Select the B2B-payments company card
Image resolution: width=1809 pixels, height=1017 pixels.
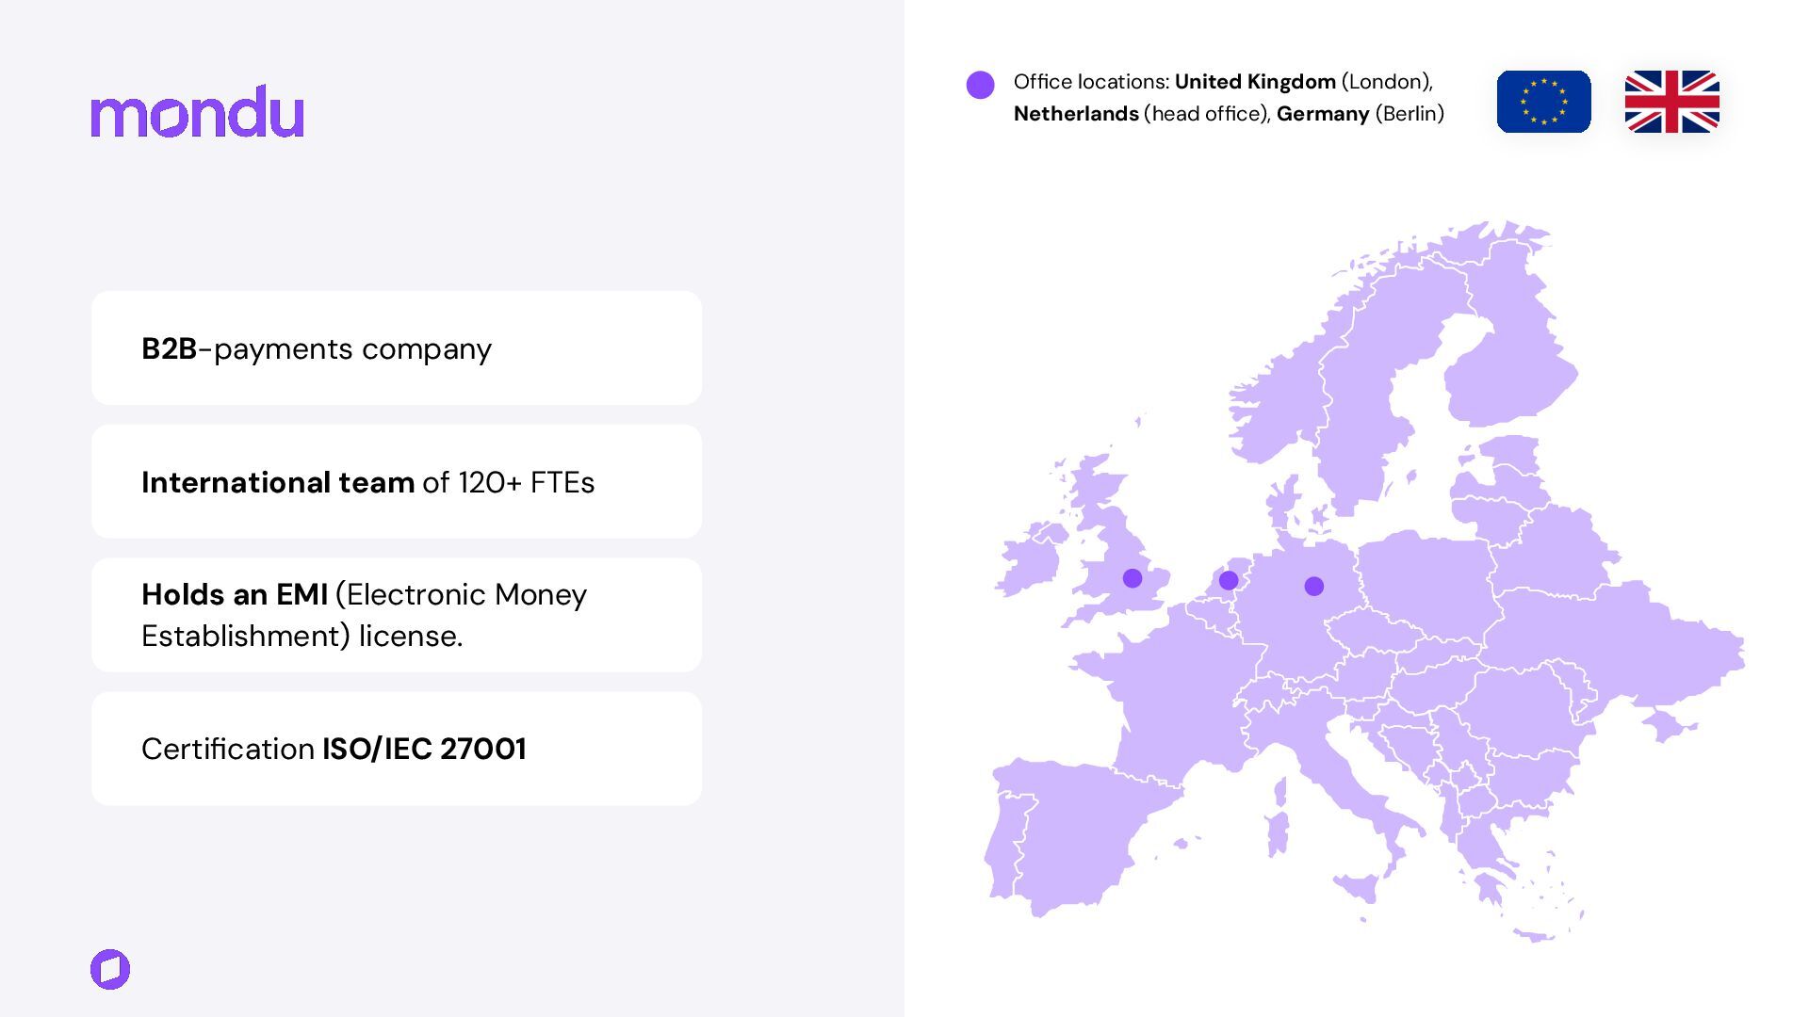pos(396,348)
